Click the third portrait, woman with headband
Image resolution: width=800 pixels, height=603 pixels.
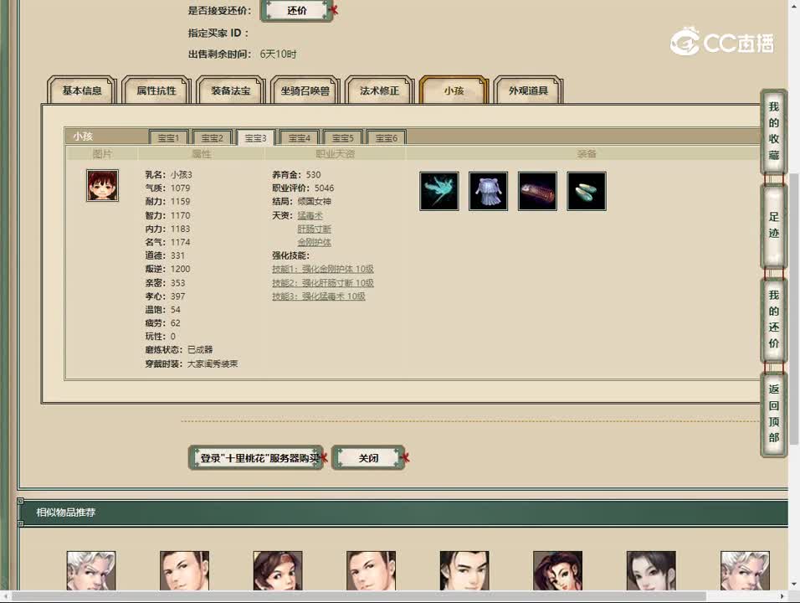point(278,571)
